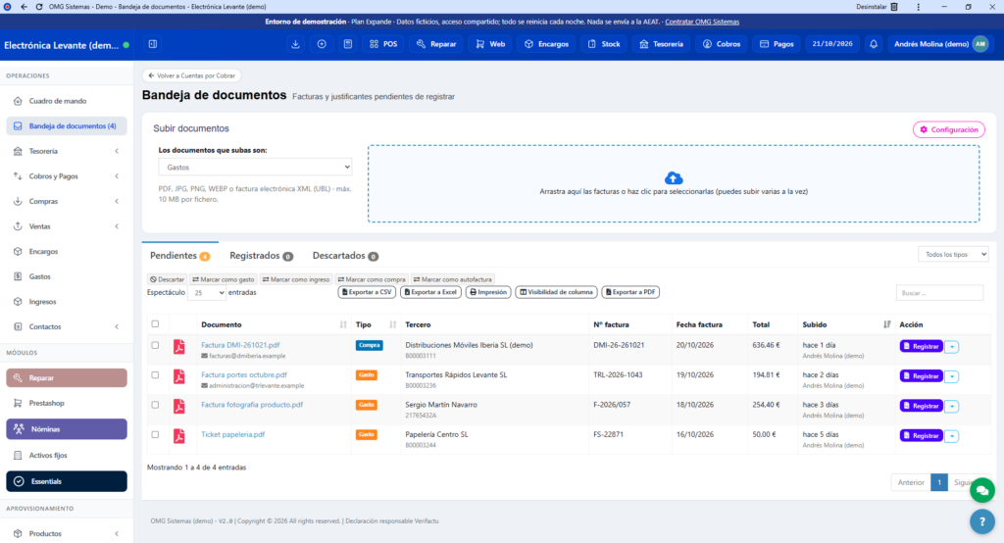Open Nóminas module in sidebar
Viewport: 1004px width, 543px height.
(67, 429)
